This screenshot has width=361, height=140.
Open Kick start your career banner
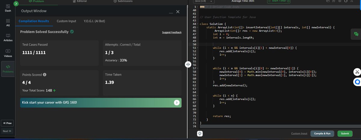101,103
